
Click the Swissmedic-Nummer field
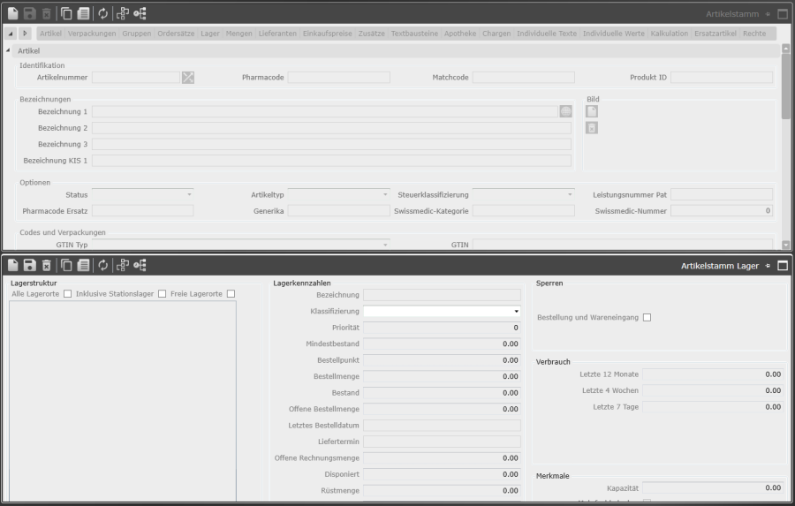click(722, 211)
